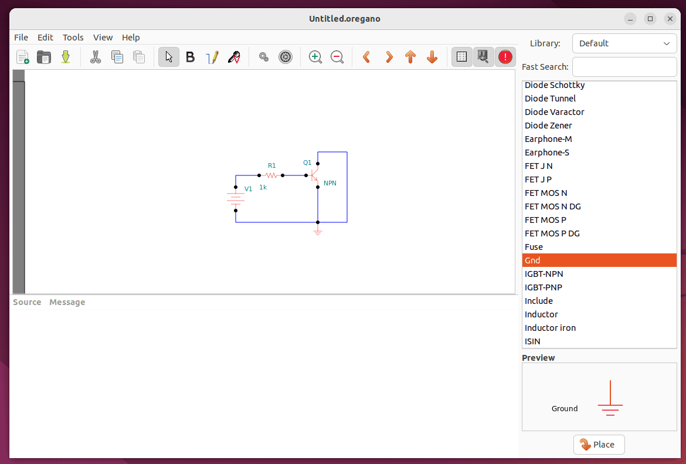686x464 pixels.
Task: Select Earphone-S in parts list
Action: coord(599,153)
